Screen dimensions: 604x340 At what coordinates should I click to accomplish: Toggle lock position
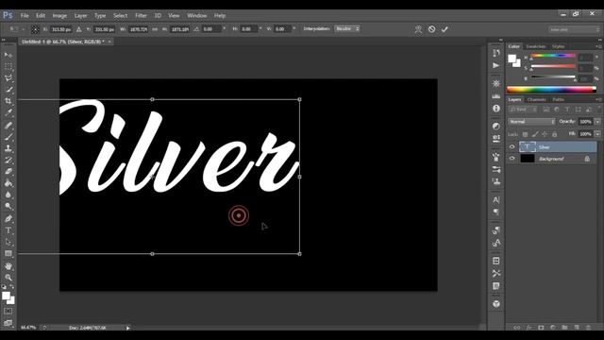click(x=545, y=134)
